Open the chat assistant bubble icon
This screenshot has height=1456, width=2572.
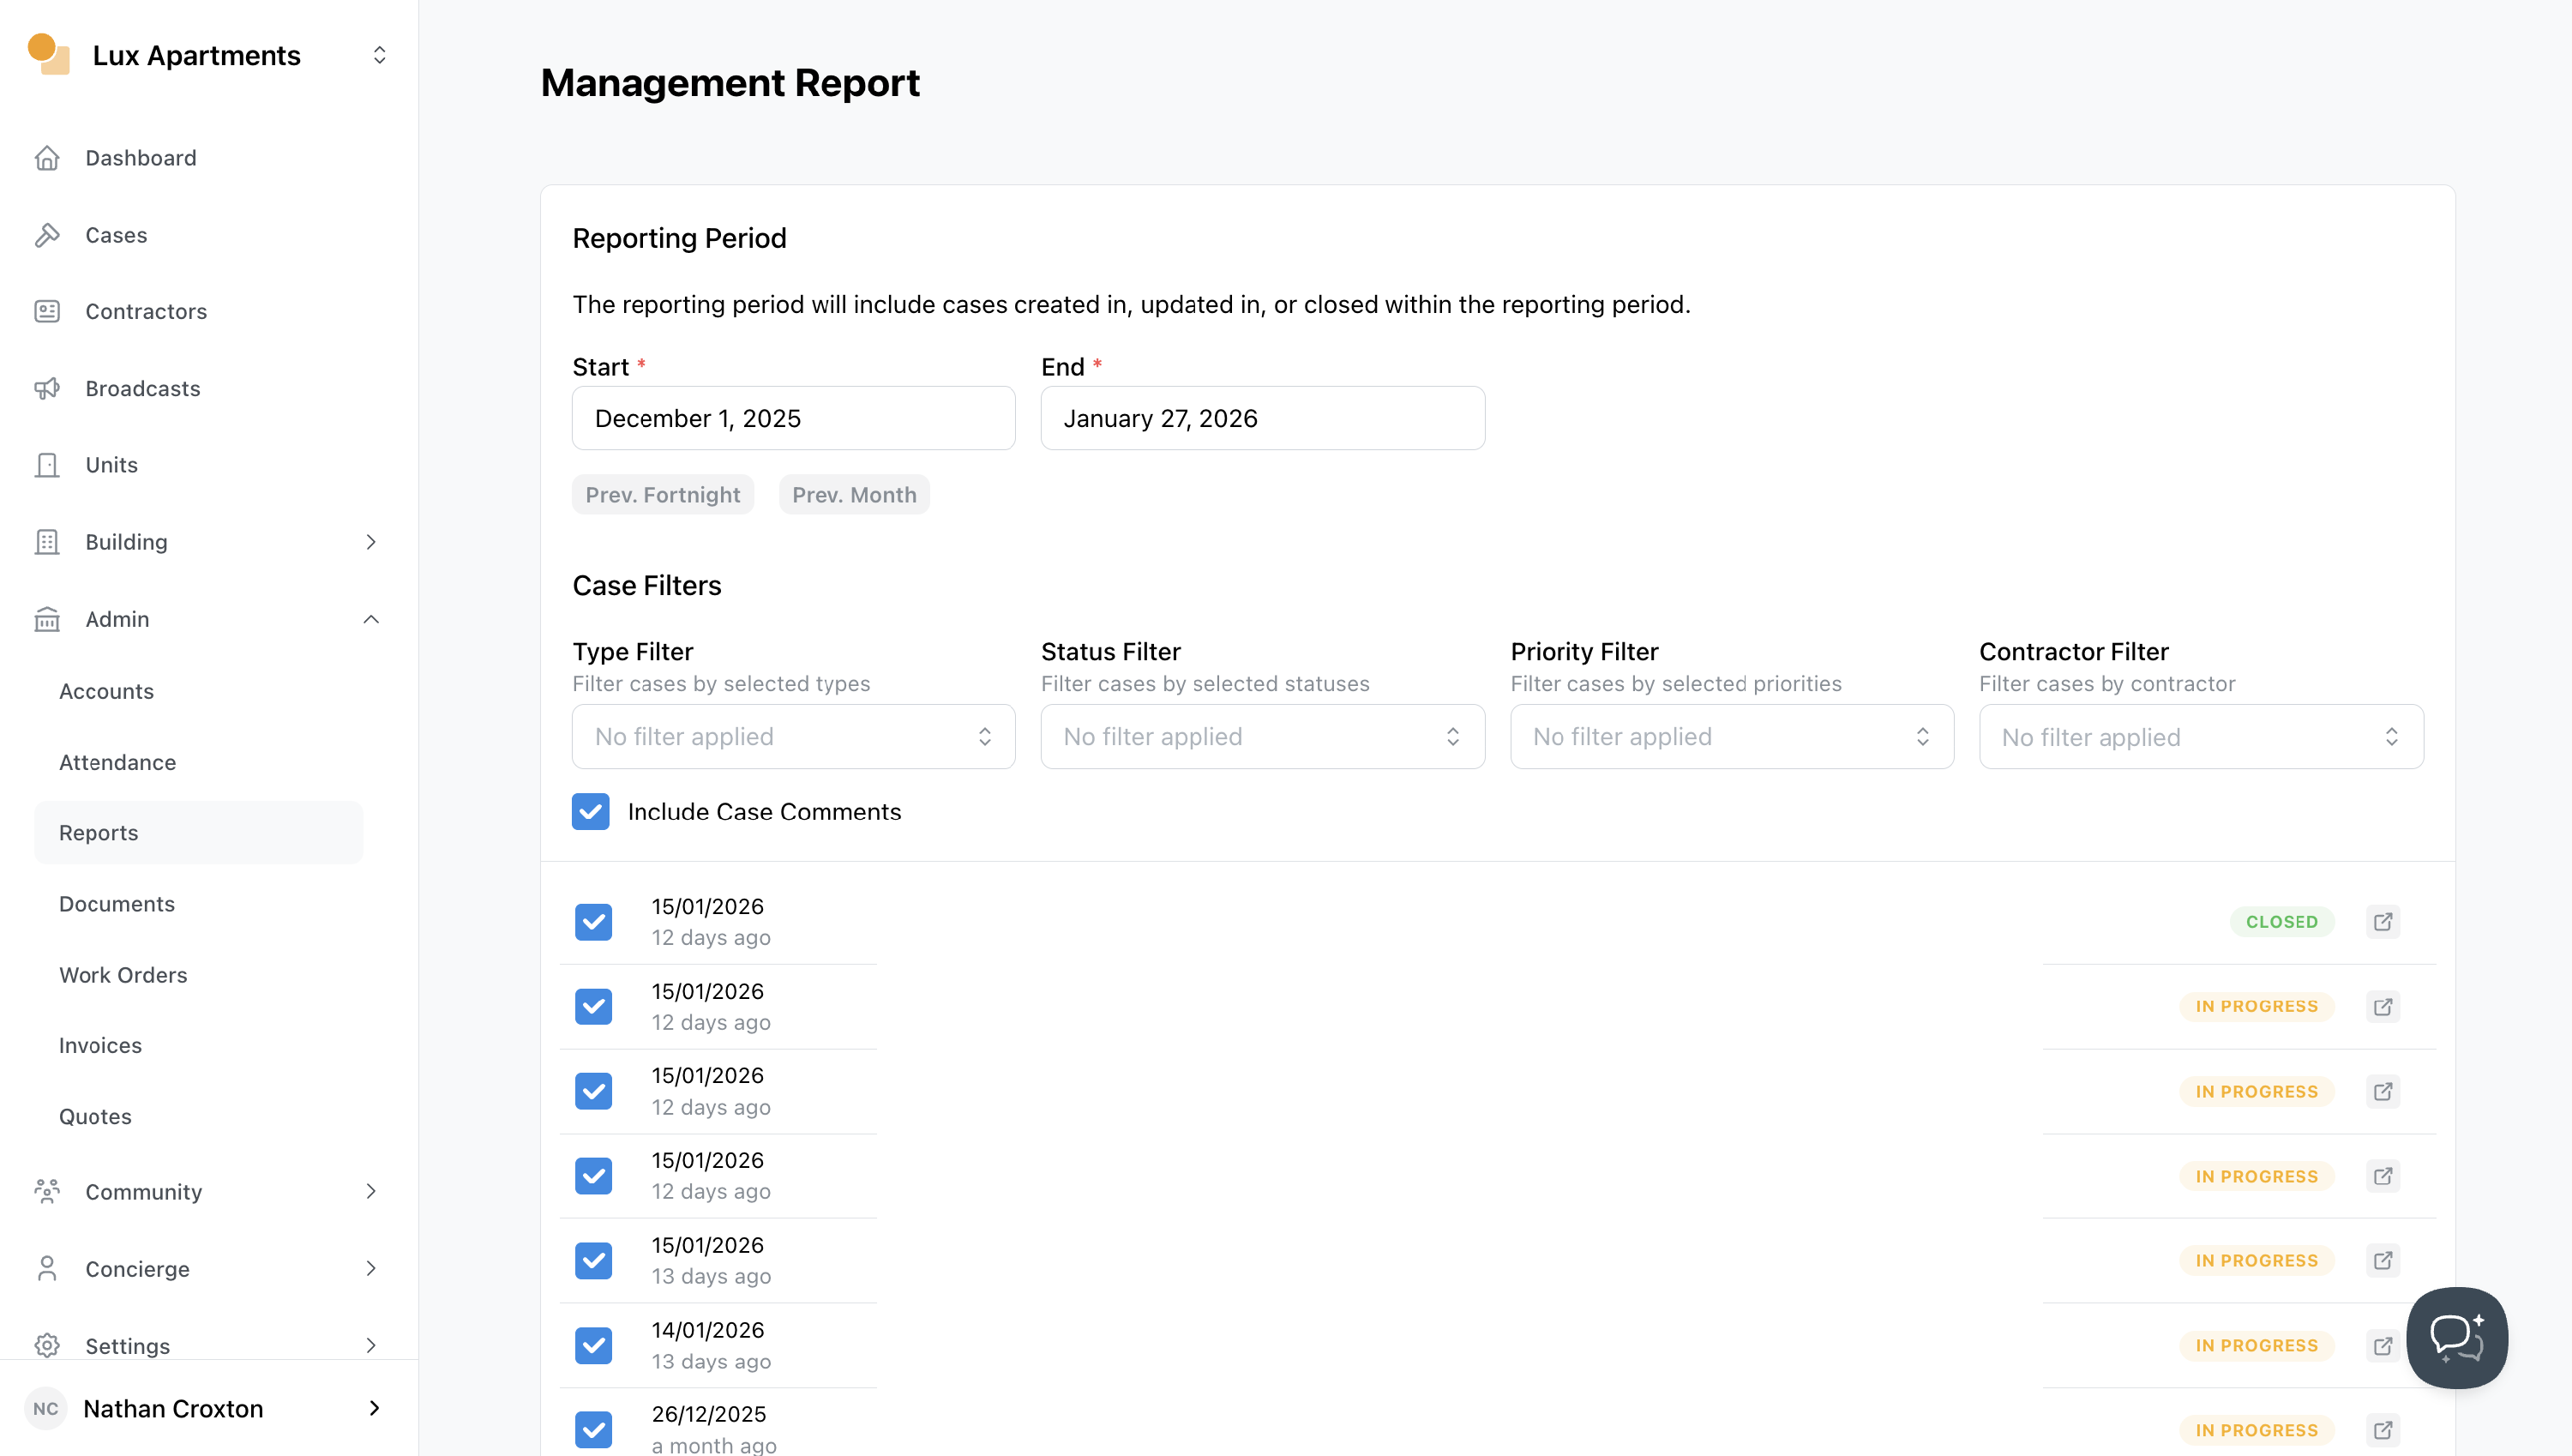[2456, 1337]
